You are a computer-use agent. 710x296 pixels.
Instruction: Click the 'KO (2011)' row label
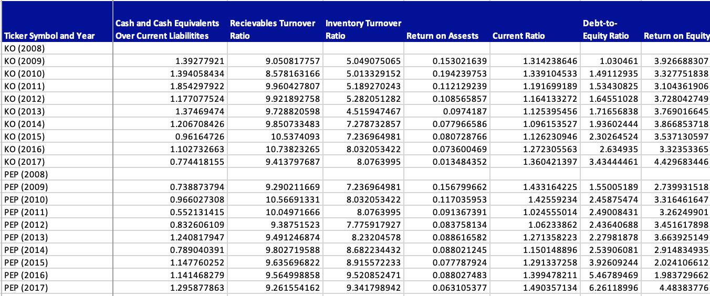[56, 86]
